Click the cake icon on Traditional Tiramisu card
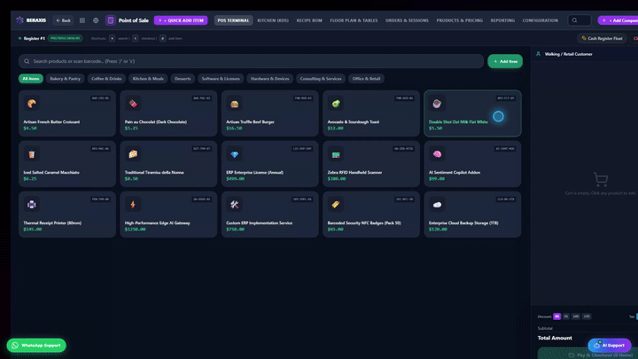Viewport: 638px width, 359px height. 133,154
